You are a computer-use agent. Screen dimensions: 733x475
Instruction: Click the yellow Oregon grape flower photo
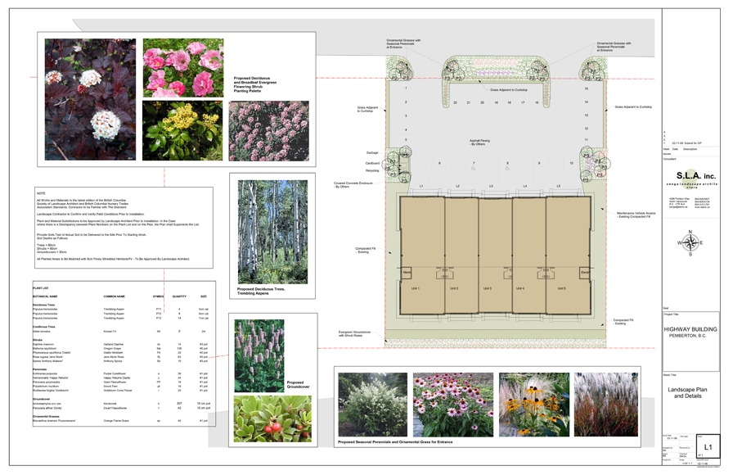(182, 130)
